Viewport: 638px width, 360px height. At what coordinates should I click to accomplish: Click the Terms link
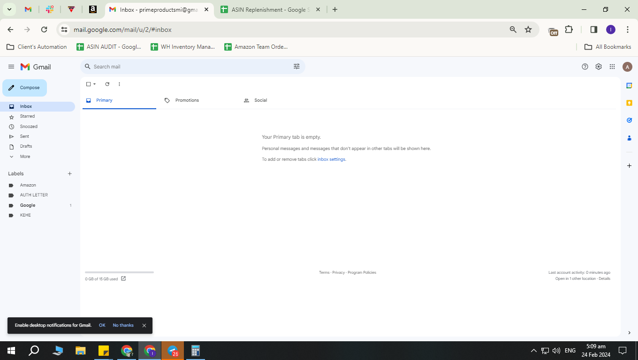tap(324, 272)
